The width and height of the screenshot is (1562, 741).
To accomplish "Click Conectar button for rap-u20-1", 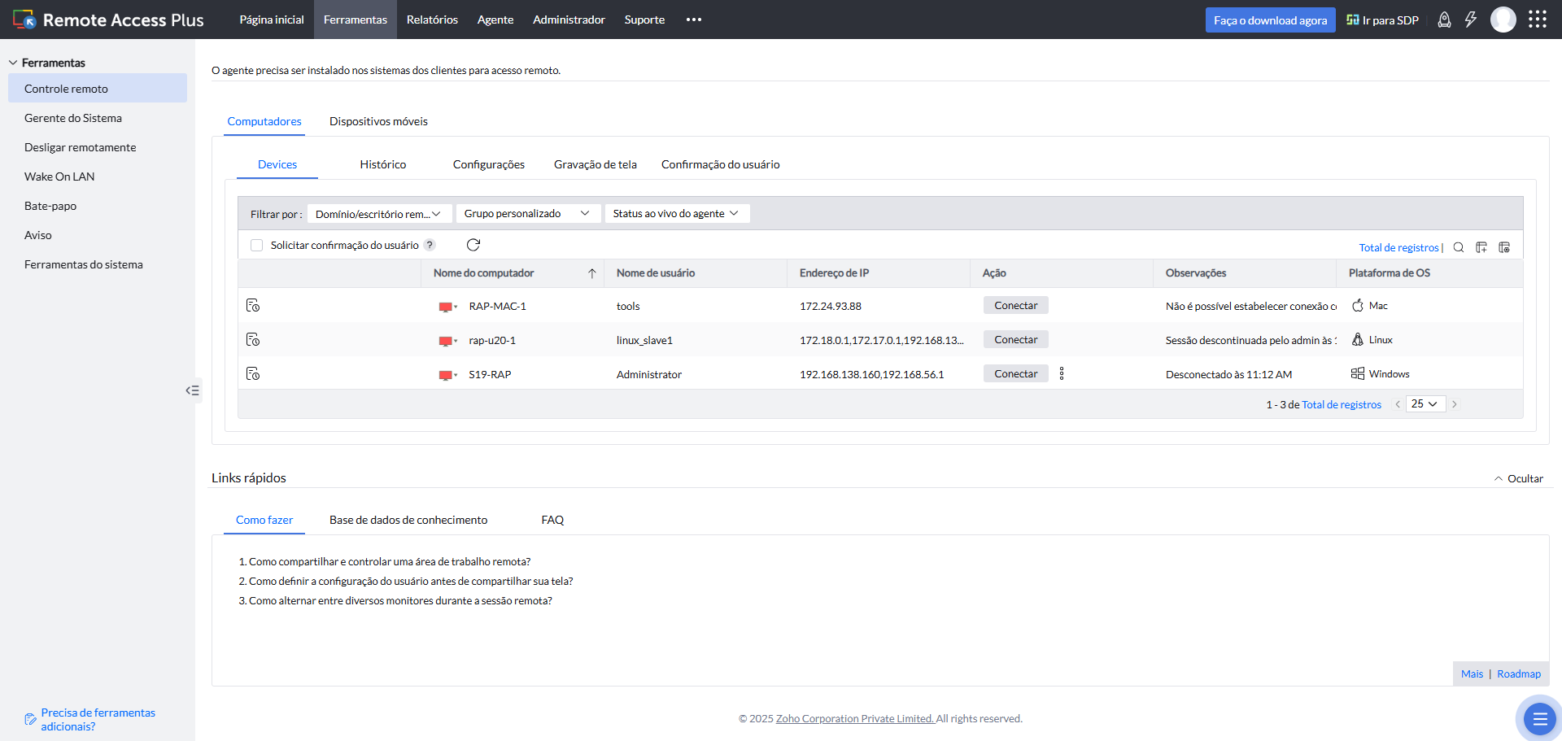I will [x=1015, y=339].
